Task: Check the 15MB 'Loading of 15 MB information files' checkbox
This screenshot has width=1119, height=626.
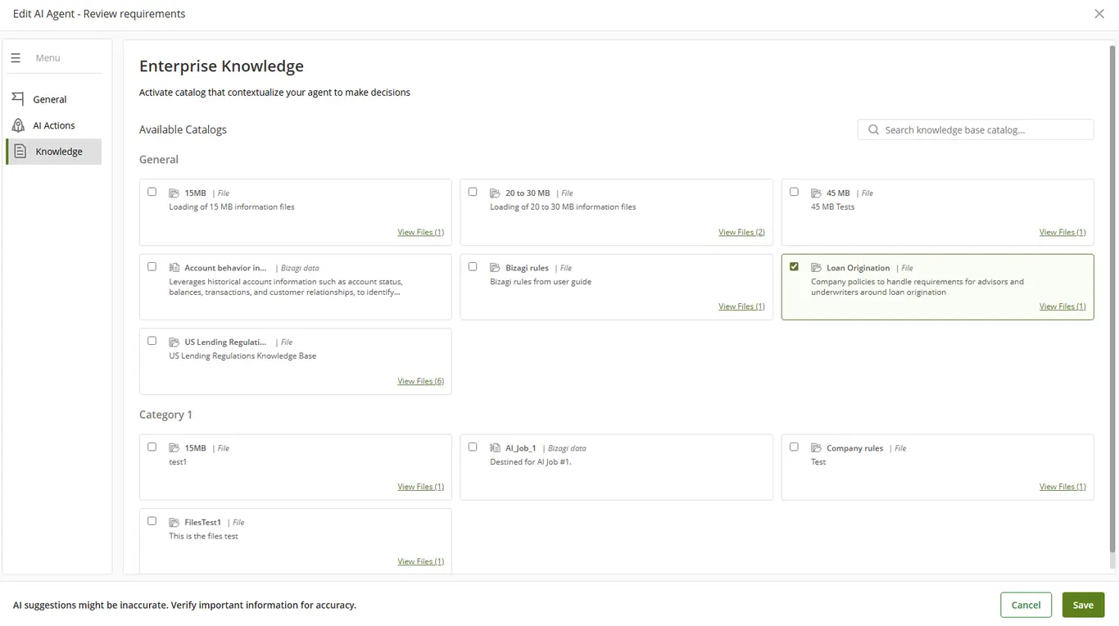Action: coord(152,192)
